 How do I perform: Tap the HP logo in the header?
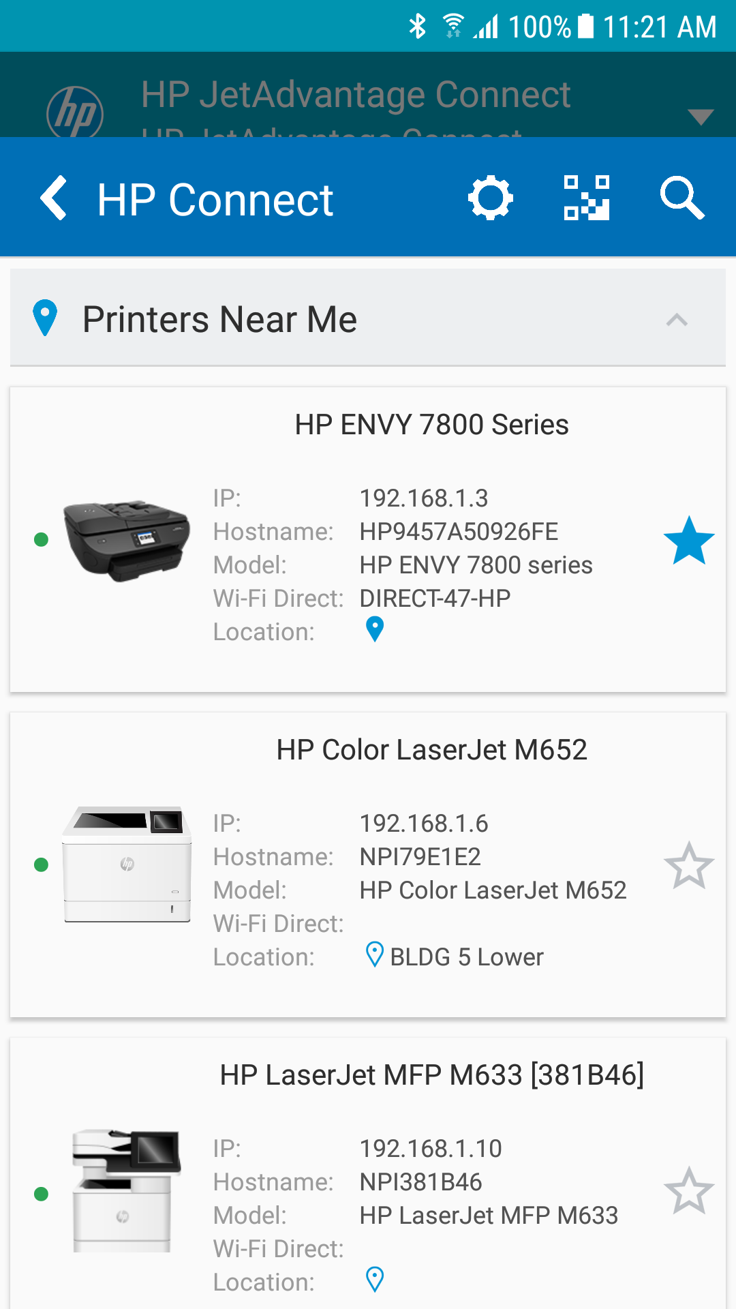75,112
